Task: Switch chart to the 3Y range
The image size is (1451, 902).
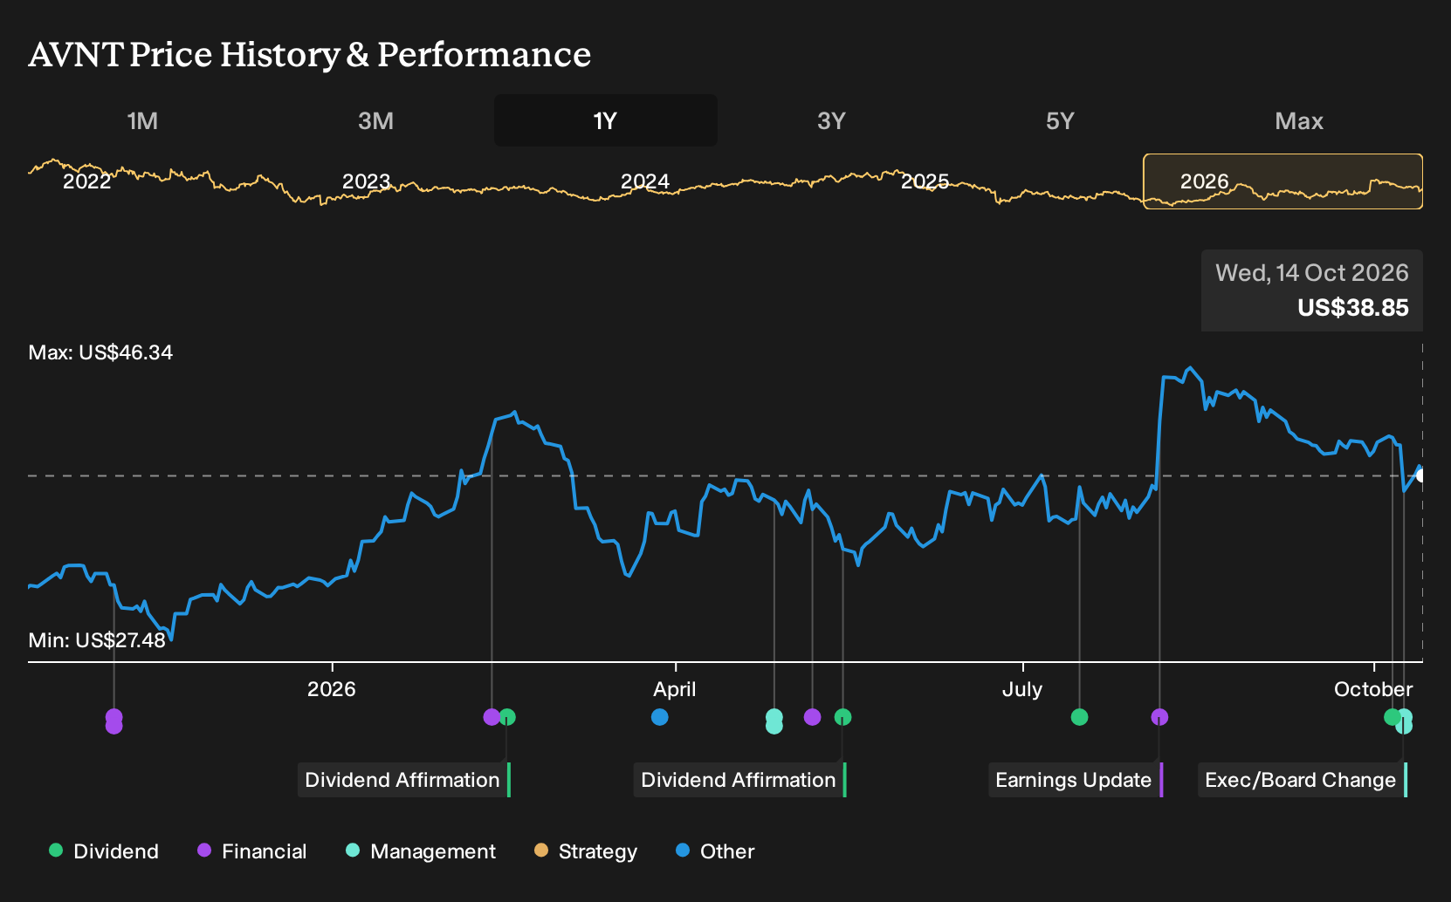Action: pos(831,120)
